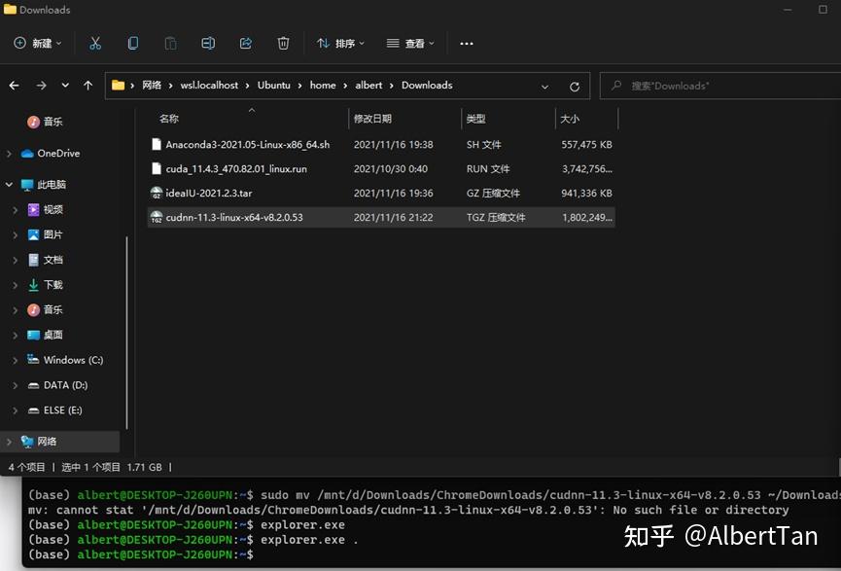This screenshot has height=571, width=841.
Task: Click 网络 in the address breadcrumb
Action: pos(152,86)
